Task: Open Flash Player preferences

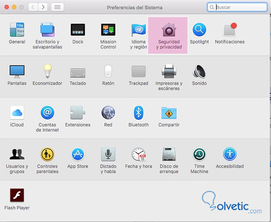Action: click(17, 195)
